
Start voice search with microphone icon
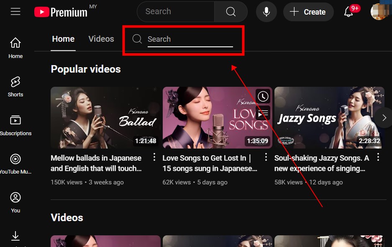click(x=266, y=12)
